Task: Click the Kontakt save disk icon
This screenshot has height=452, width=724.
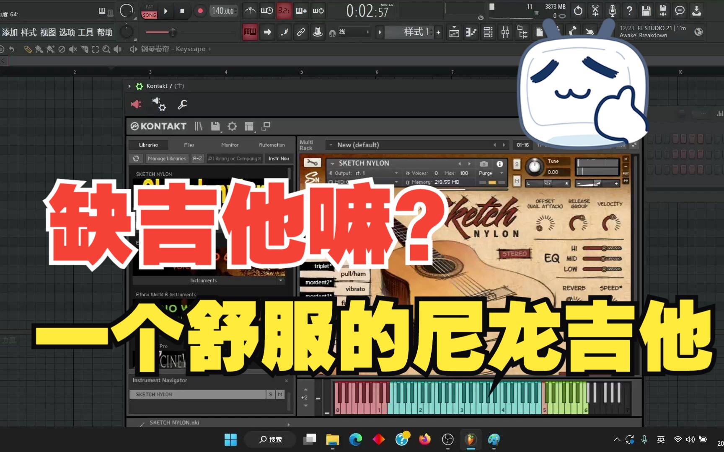Action: point(215,126)
